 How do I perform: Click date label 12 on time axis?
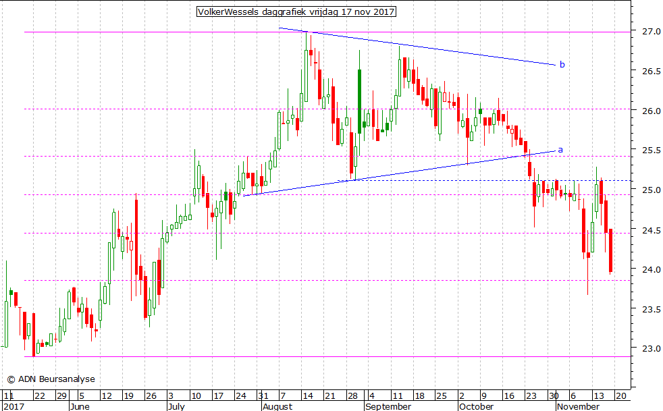coord(107,396)
